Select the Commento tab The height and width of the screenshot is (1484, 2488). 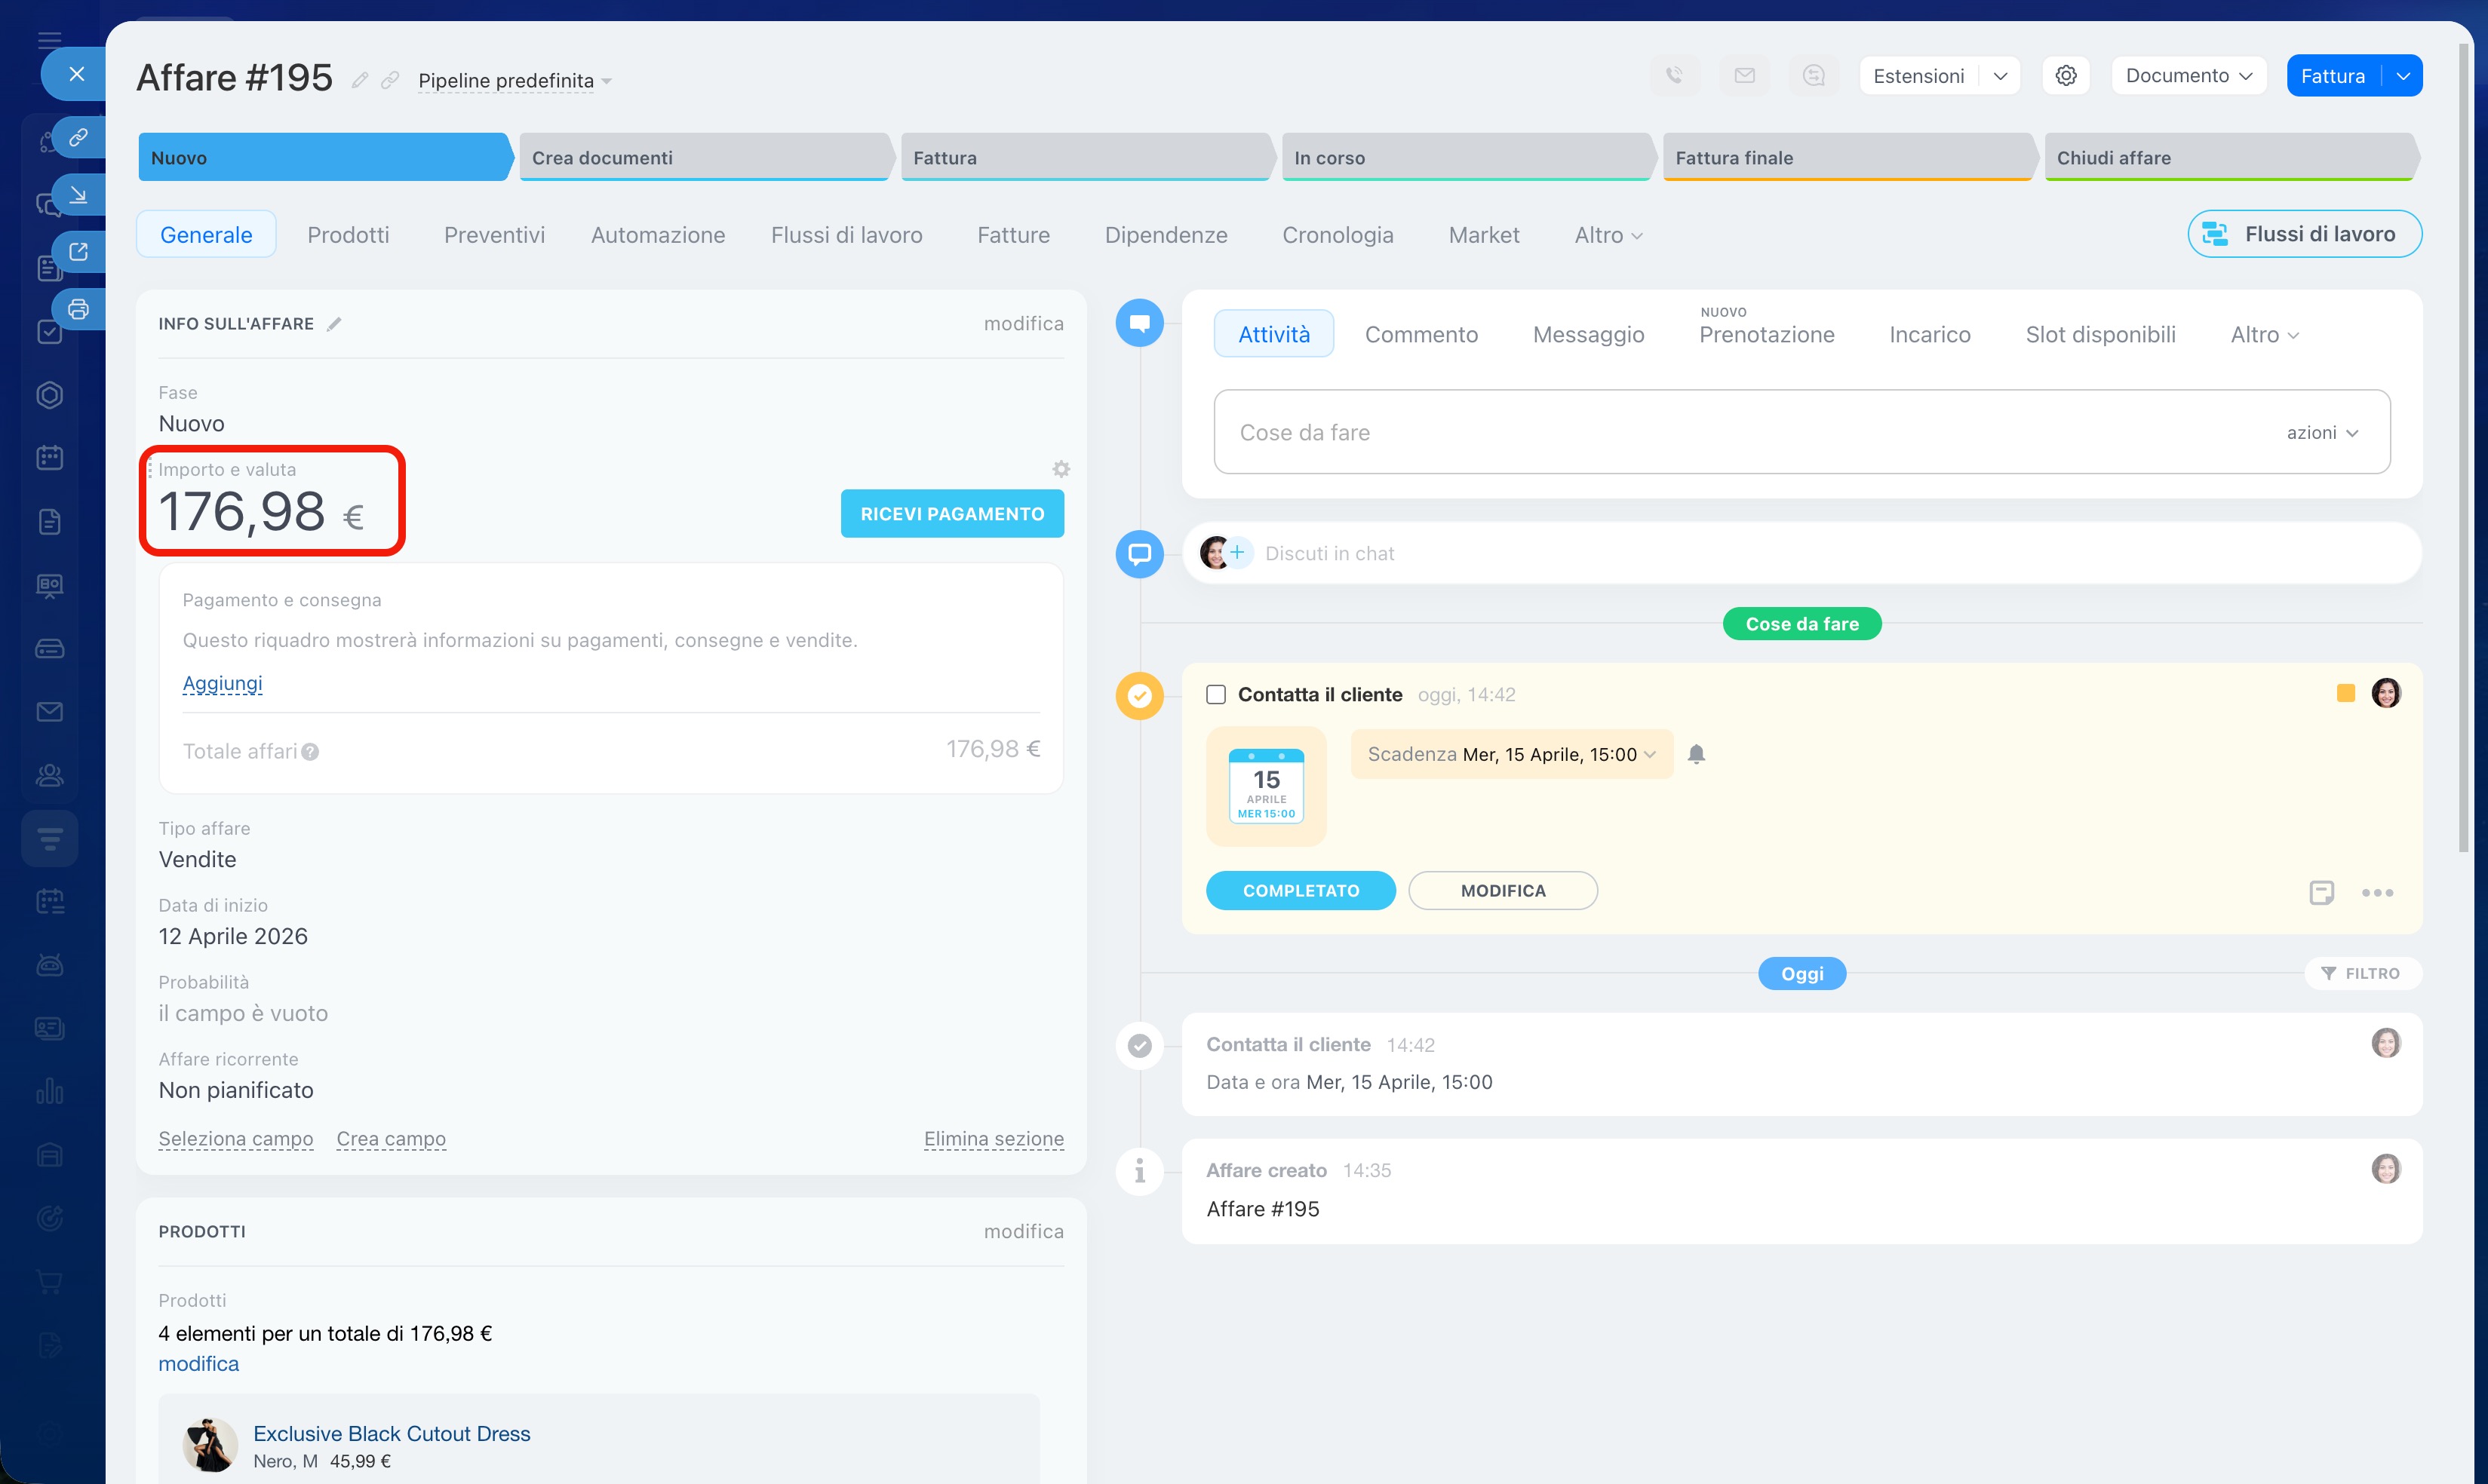coord(1421,334)
